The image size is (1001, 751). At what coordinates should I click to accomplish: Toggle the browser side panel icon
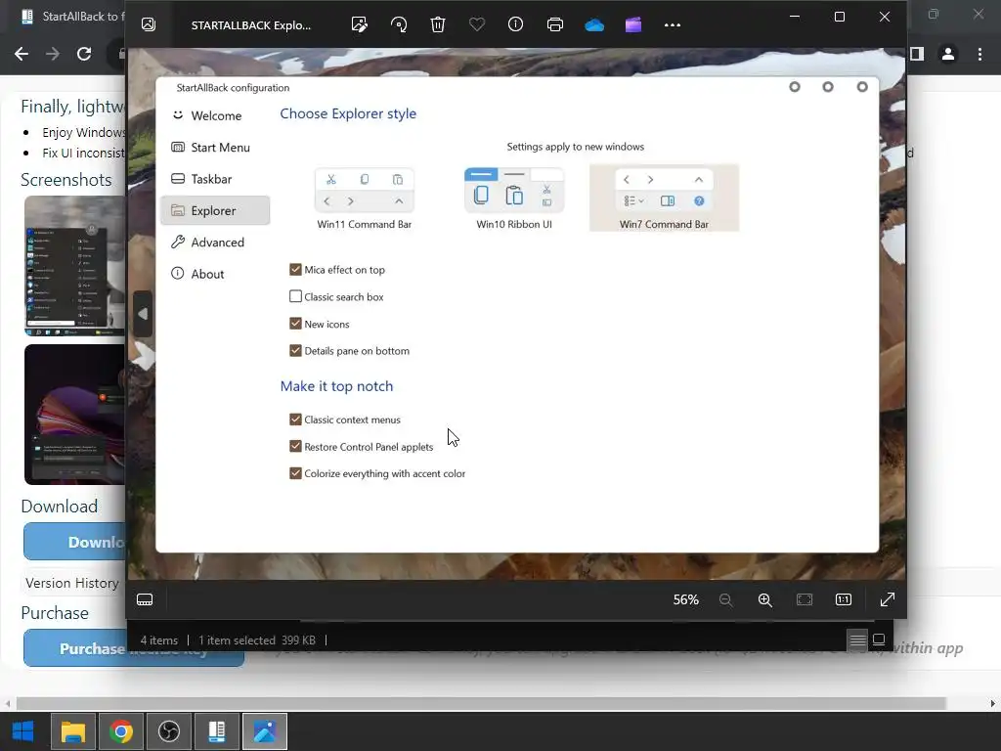pos(917,55)
